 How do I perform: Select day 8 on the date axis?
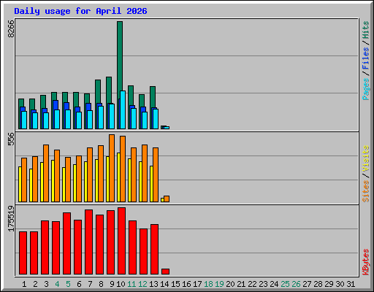[101, 284]
